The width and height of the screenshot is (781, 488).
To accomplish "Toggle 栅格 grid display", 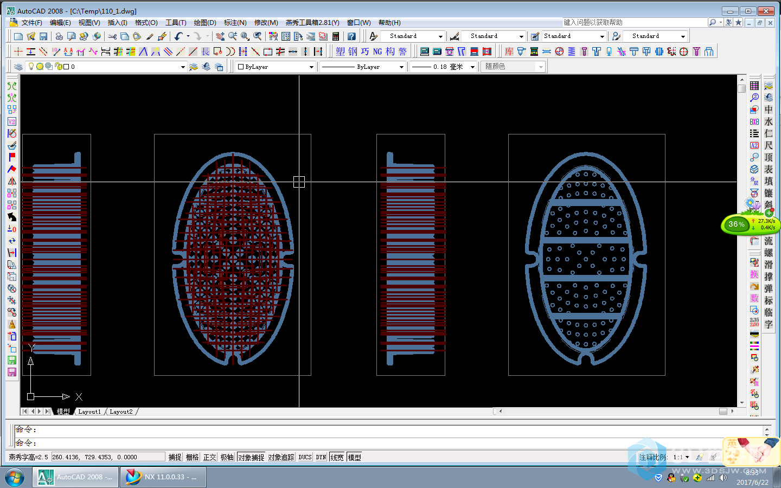I will [192, 457].
